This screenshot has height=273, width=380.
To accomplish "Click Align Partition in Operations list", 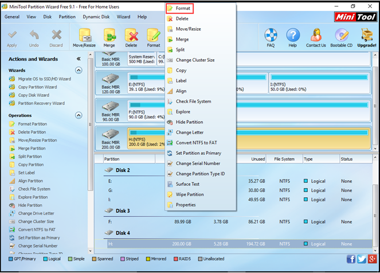I will [26, 181].
